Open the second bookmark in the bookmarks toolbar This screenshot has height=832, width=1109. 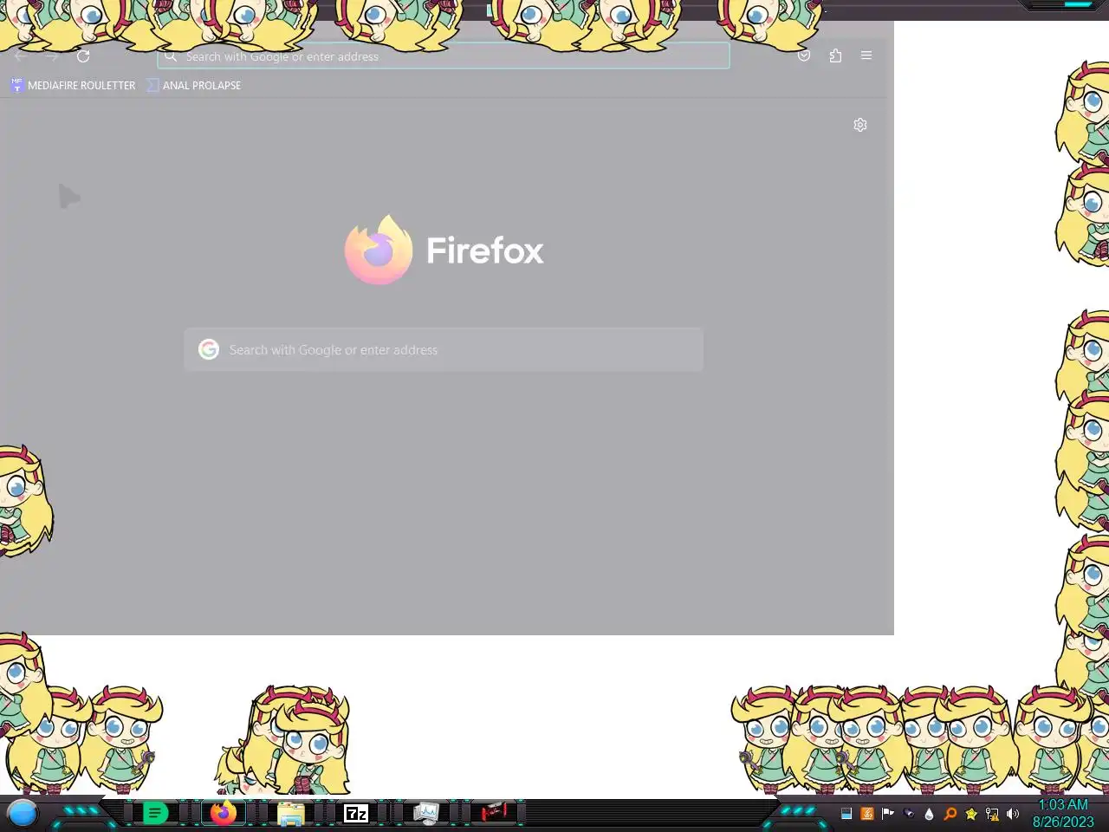194,85
